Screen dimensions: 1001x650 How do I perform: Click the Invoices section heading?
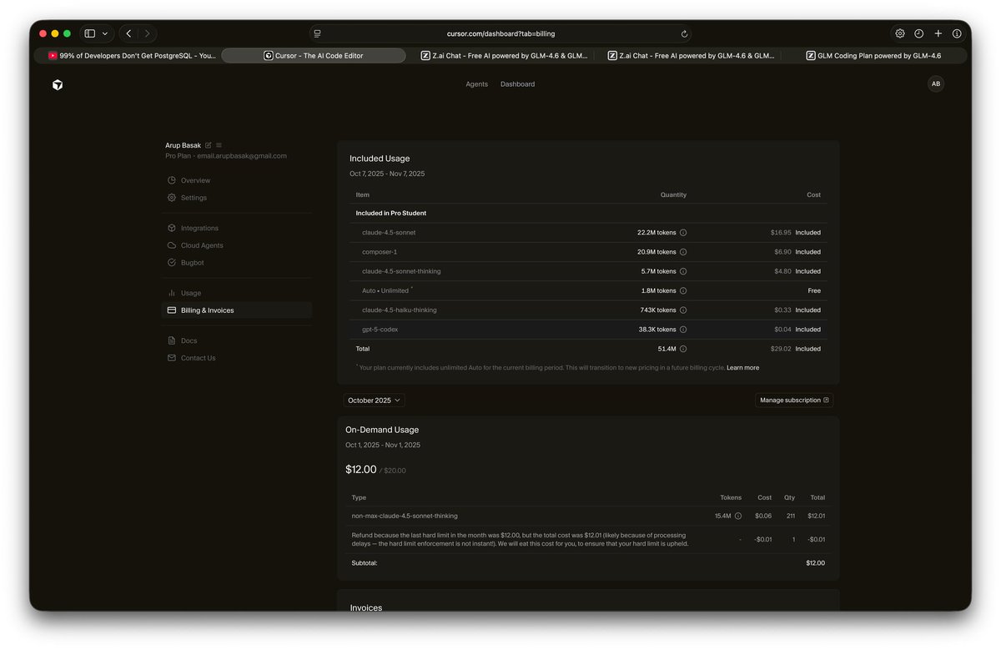coord(366,608)
